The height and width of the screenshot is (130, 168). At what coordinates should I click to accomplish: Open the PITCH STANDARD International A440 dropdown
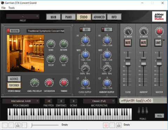[x=21, y=101]
